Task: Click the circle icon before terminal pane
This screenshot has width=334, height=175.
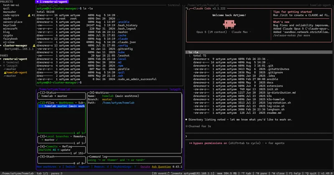Action: [x=4, y=62]
